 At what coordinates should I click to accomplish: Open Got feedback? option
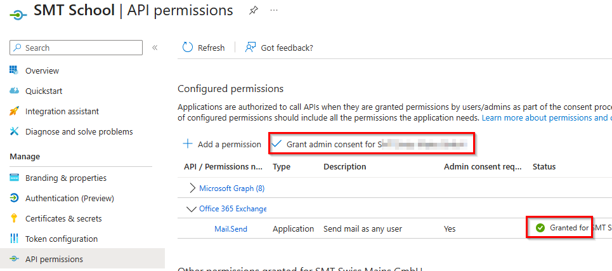pos(280,48)
